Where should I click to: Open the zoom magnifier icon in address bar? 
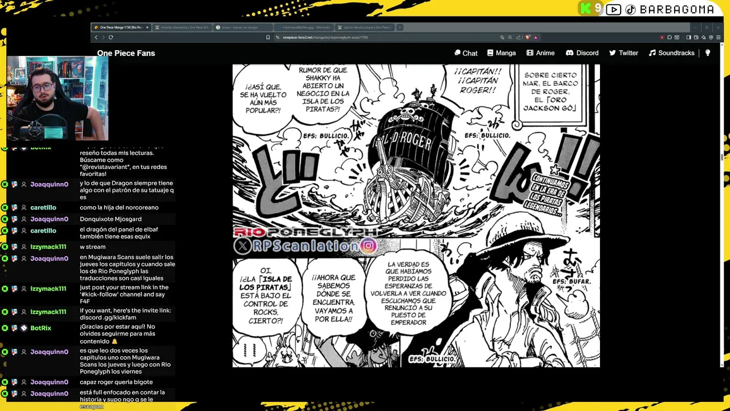pyautogui.click(x=510, y=37)
